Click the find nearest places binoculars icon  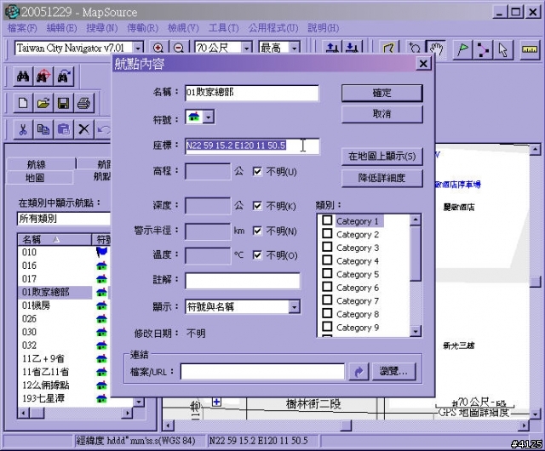pos(43,76)
